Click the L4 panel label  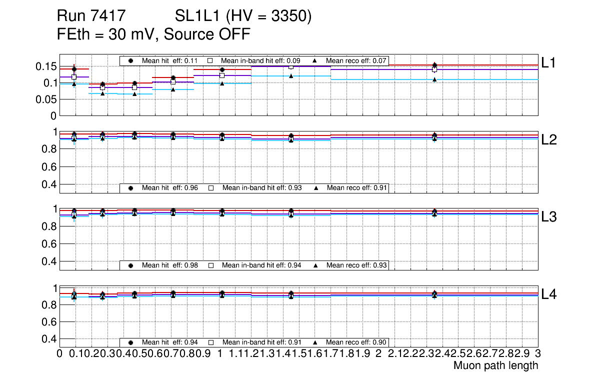(549, 294)
